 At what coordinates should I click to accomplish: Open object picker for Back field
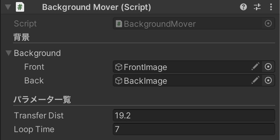point(268,81)
